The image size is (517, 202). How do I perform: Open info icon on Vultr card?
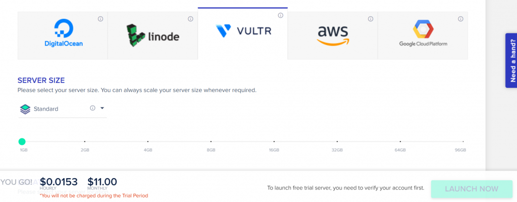(281, 15)
